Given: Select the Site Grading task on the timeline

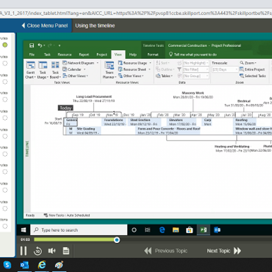Looking at the screenshot, I should [x=88, y=131].
